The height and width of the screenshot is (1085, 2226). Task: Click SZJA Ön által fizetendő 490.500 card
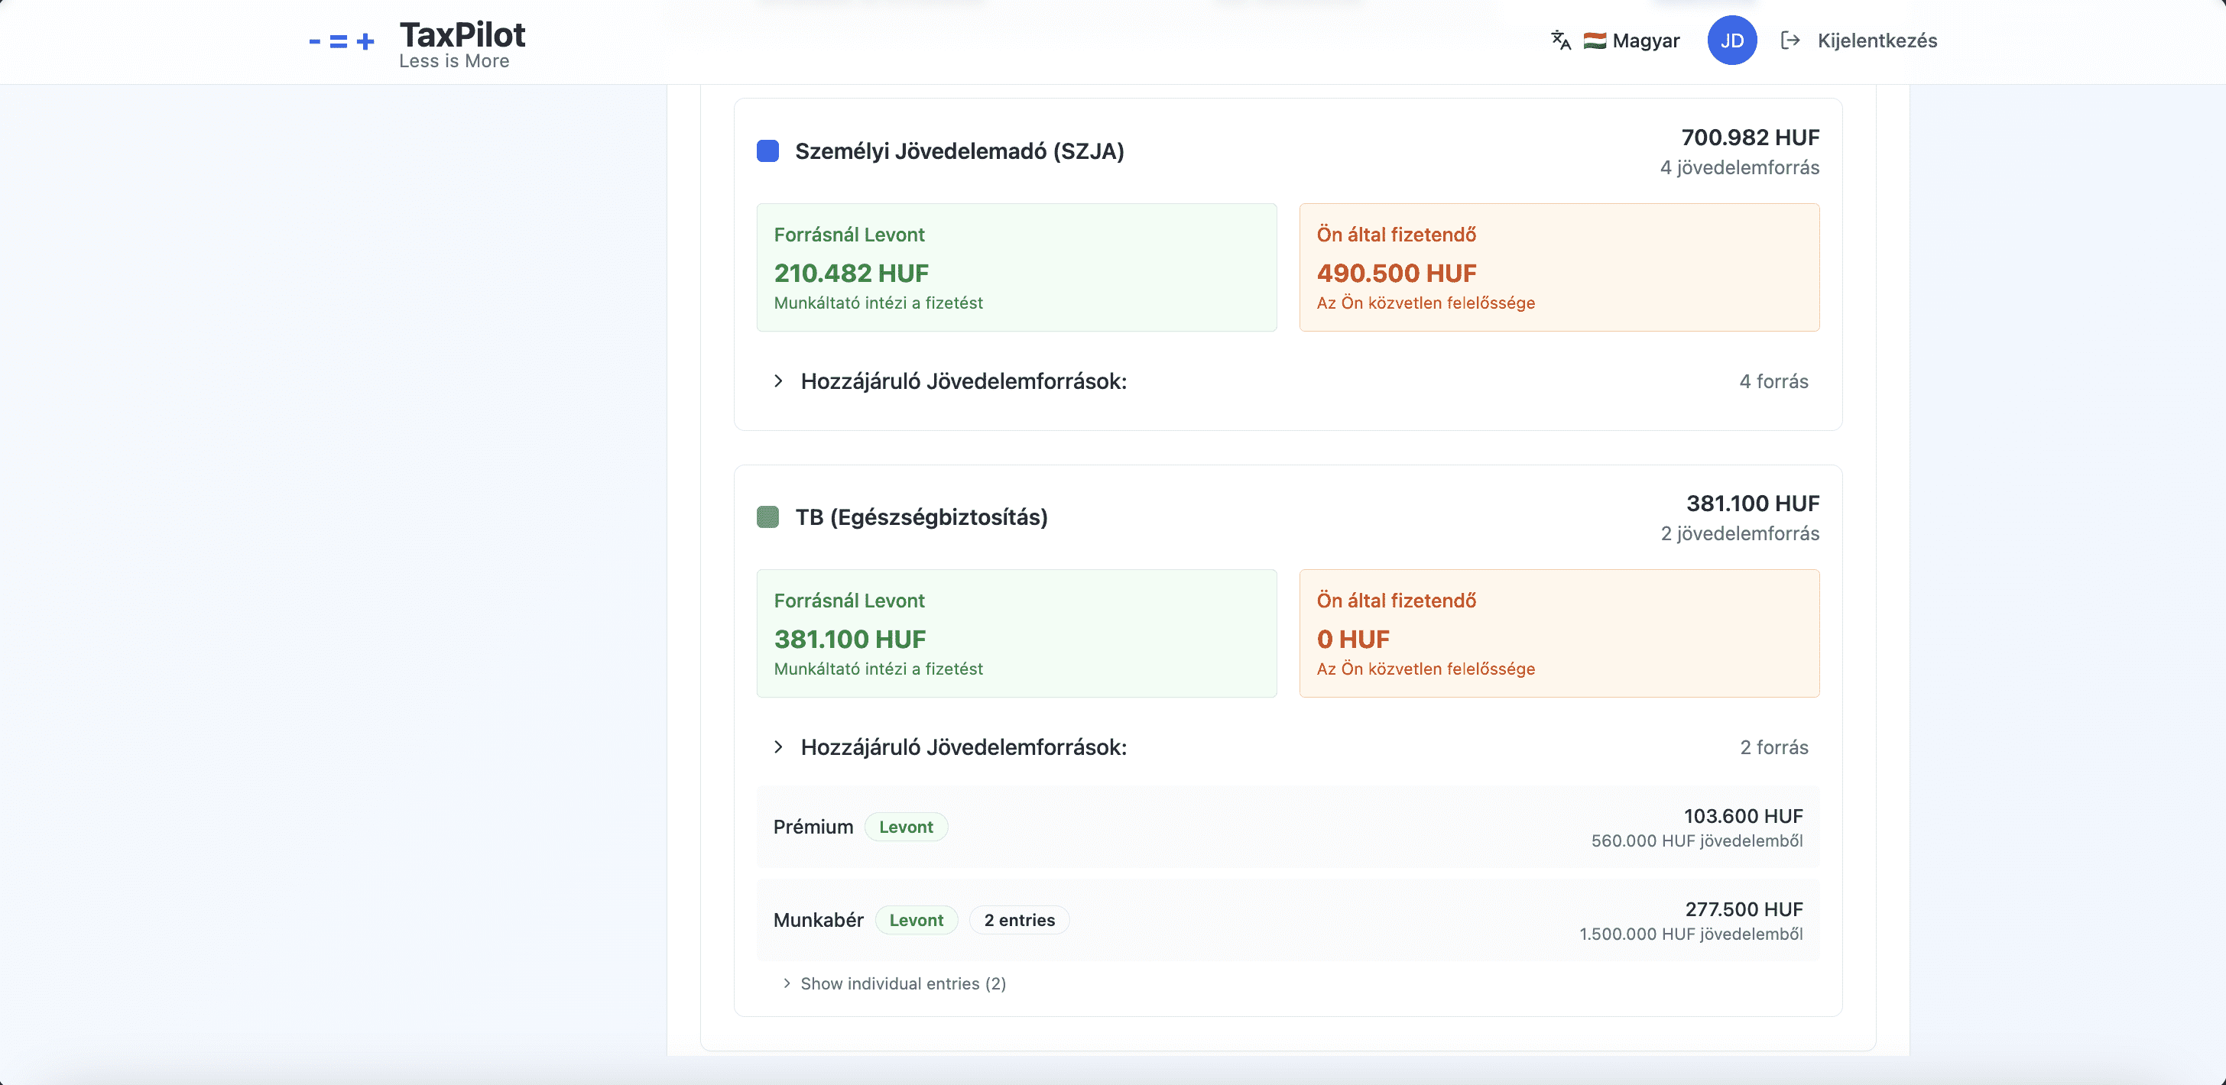[1559, 267]
